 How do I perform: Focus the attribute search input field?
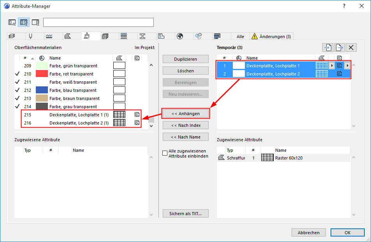click(x=98, y=23)
